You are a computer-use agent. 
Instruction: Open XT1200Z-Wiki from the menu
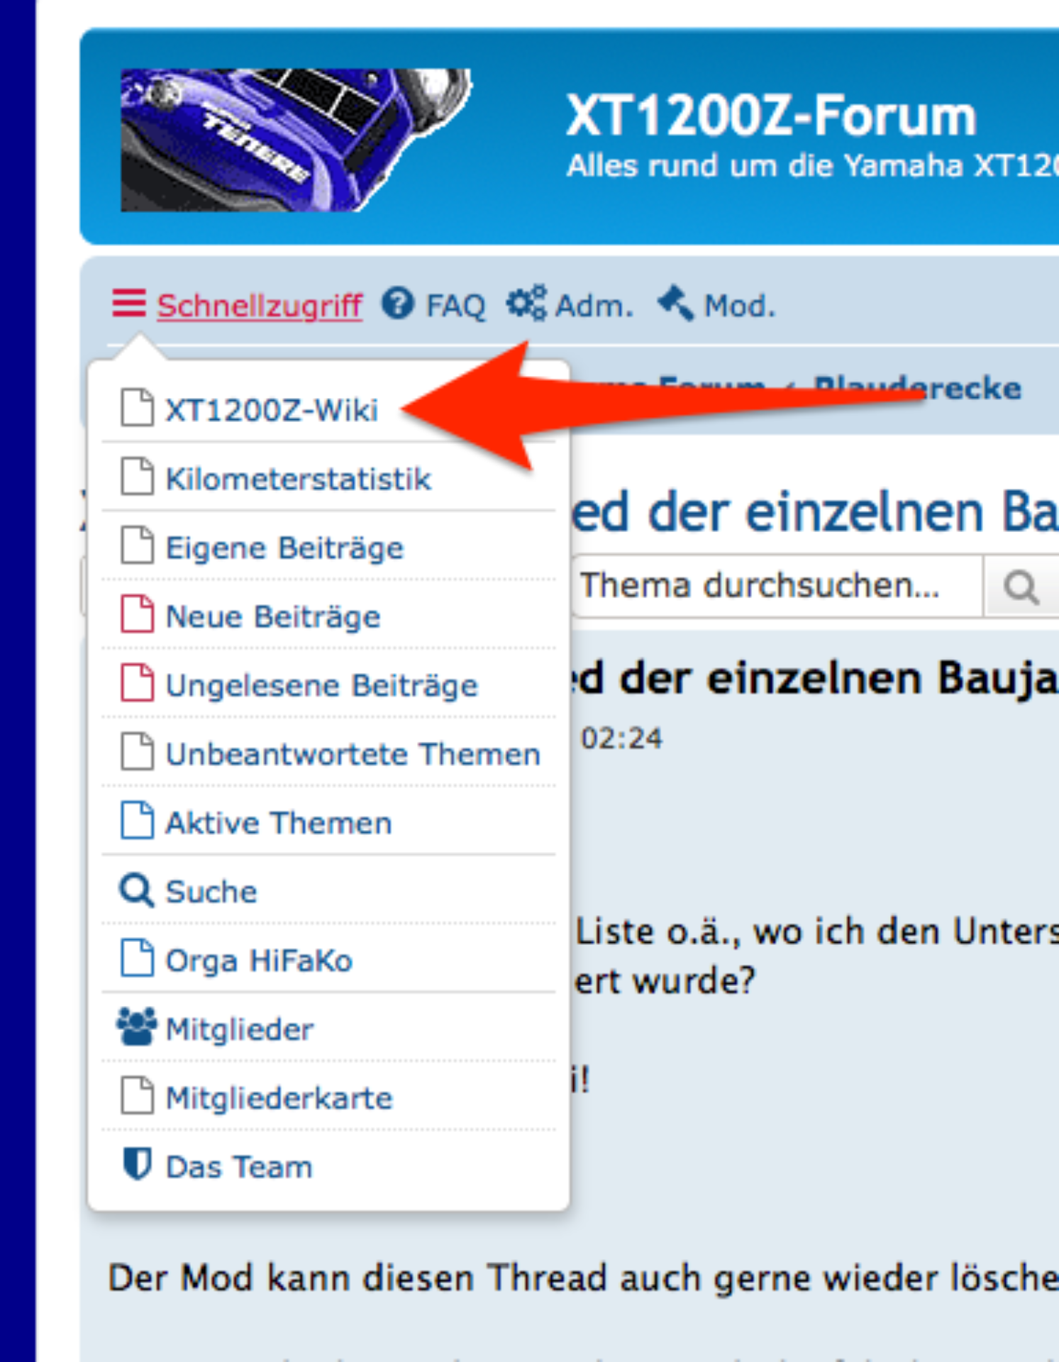point(271,410)
